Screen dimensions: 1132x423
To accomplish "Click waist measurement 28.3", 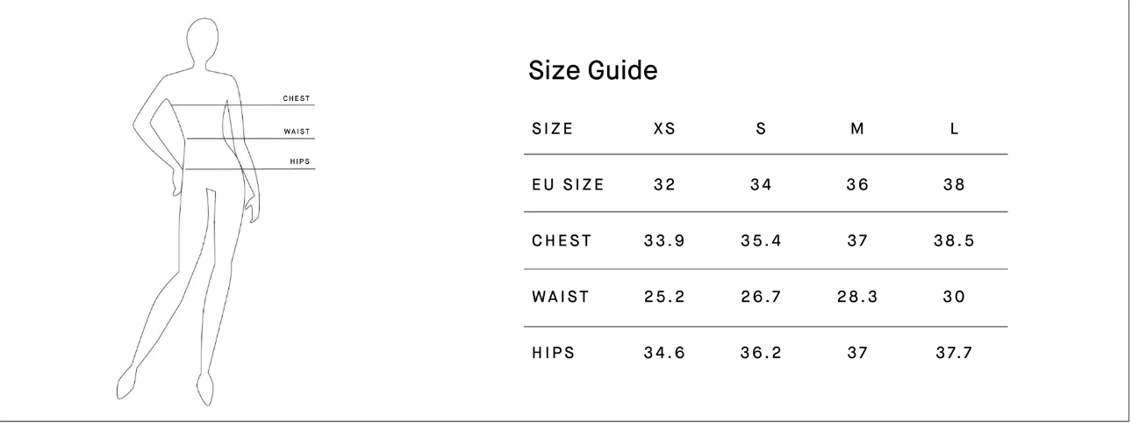I will [857, 298].
